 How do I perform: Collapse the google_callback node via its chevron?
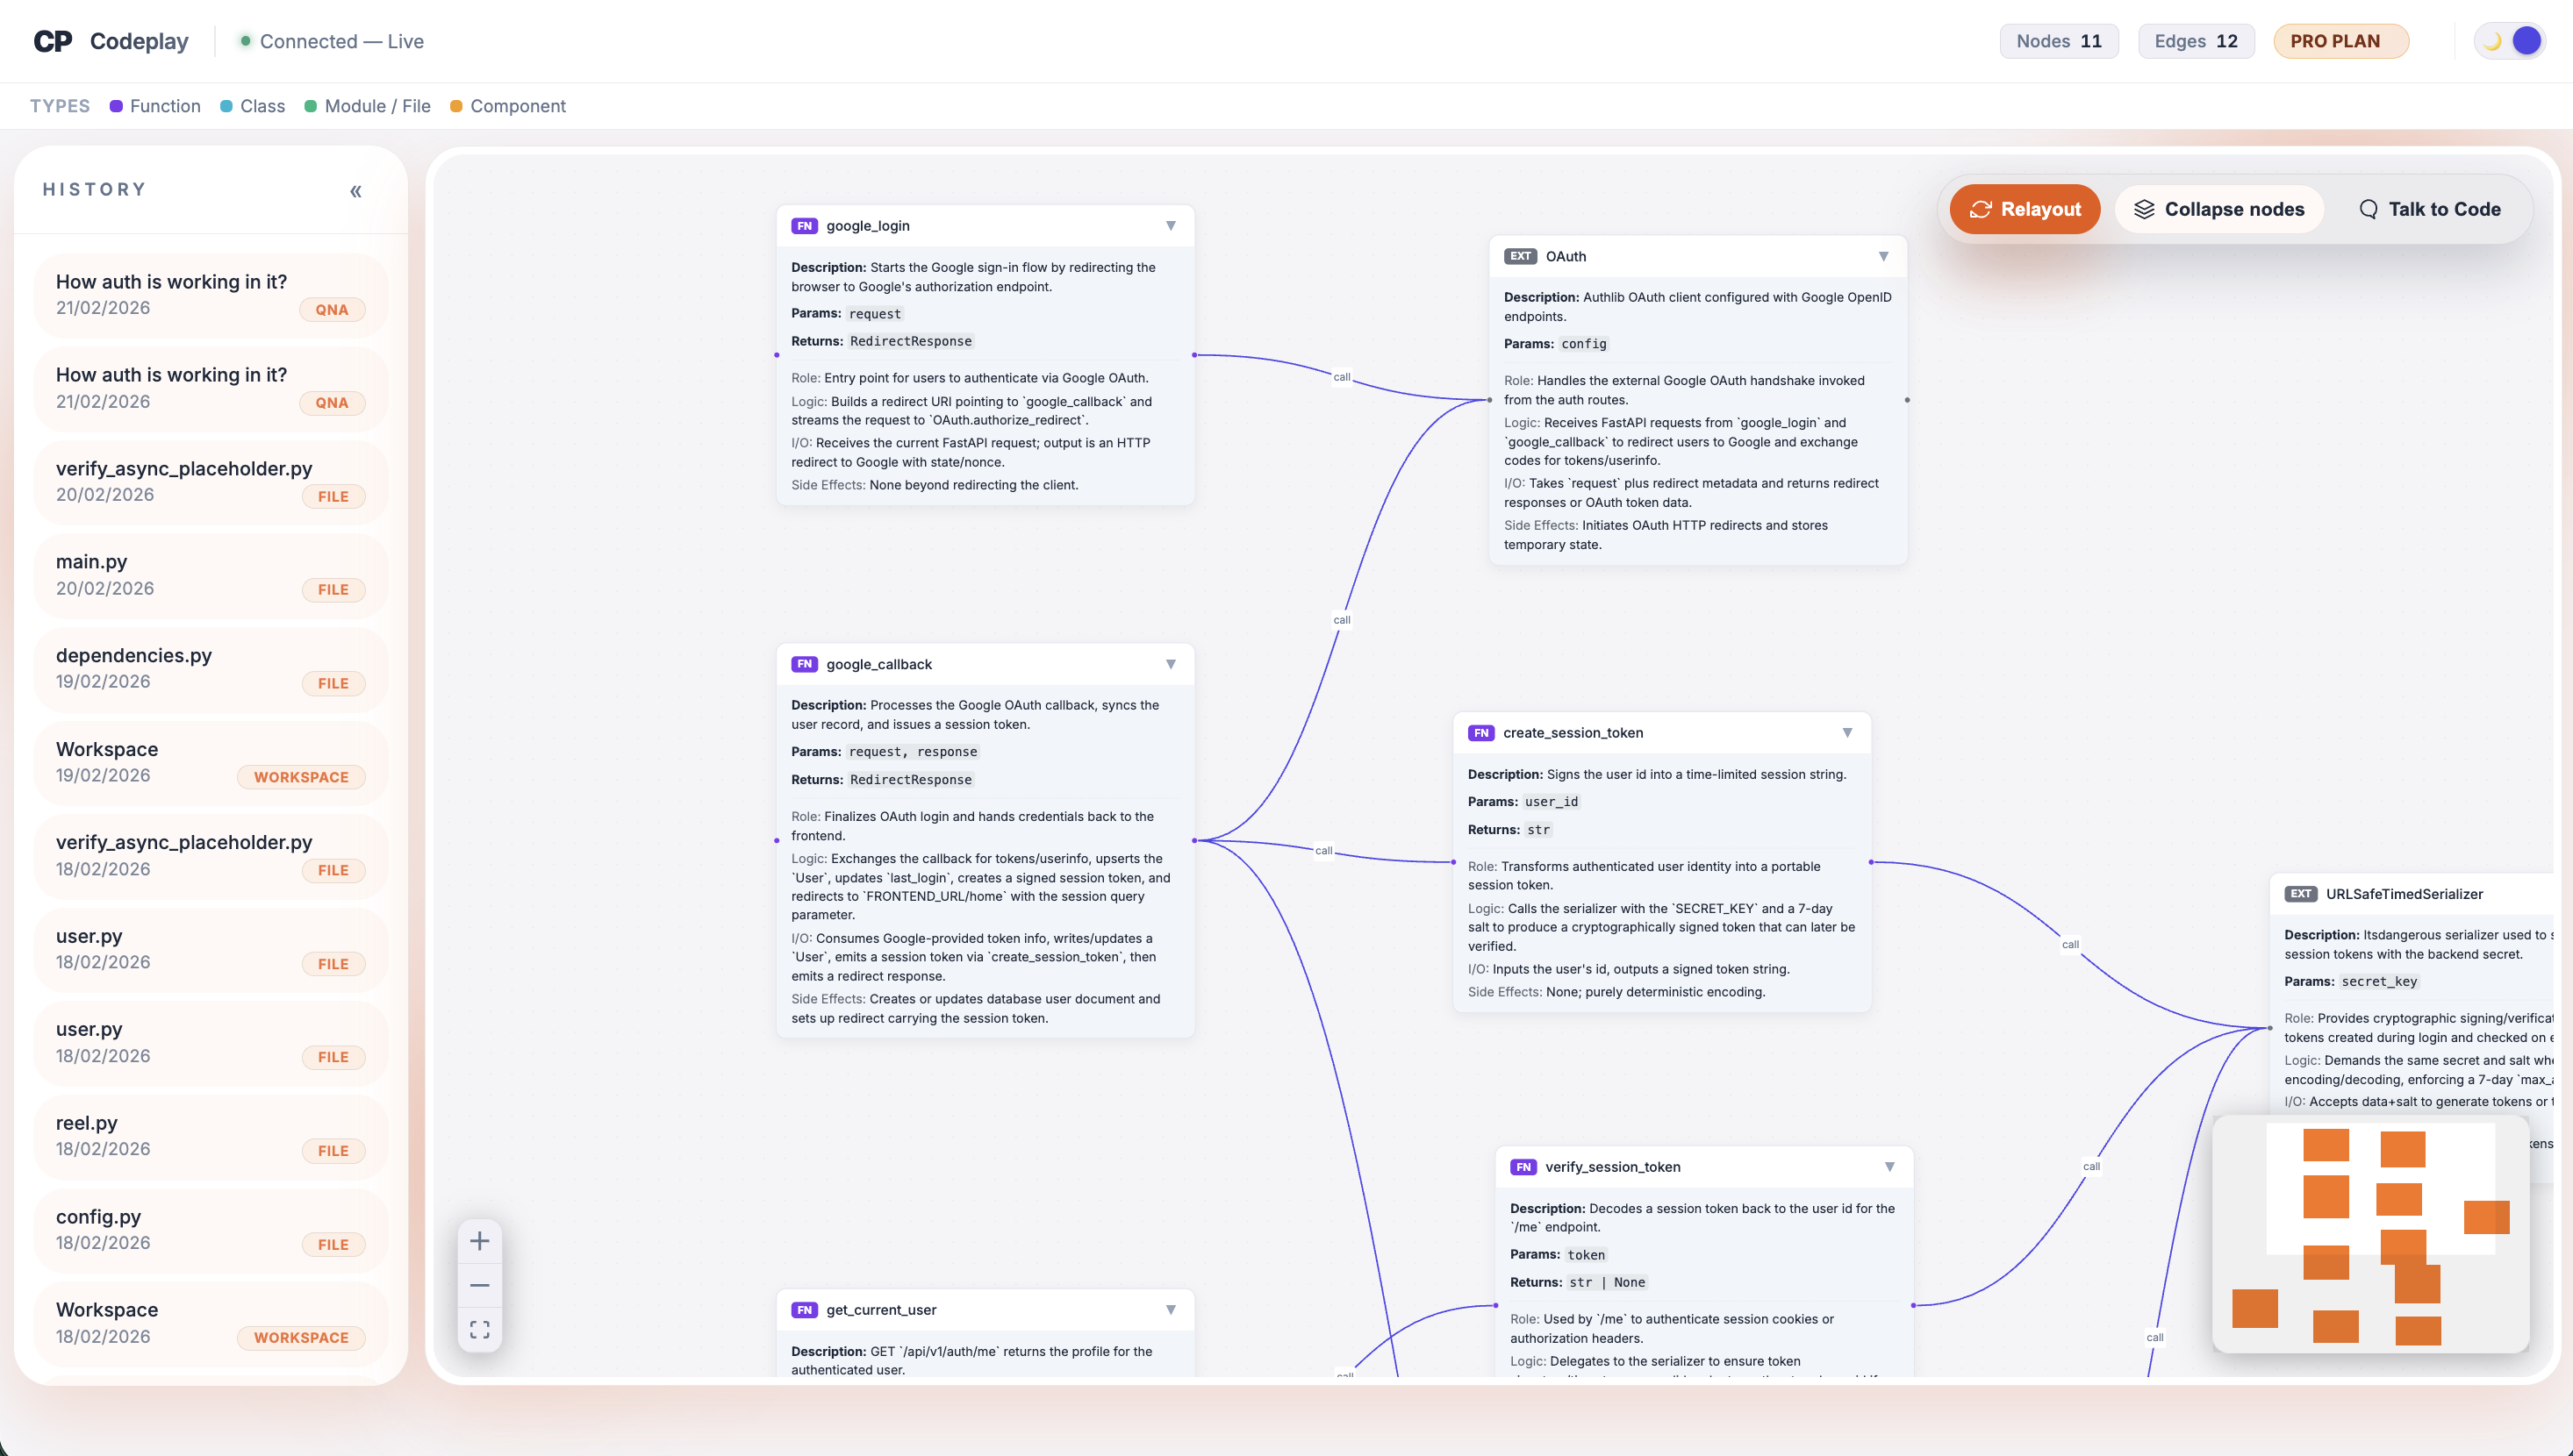click(x=1171, y=663)
